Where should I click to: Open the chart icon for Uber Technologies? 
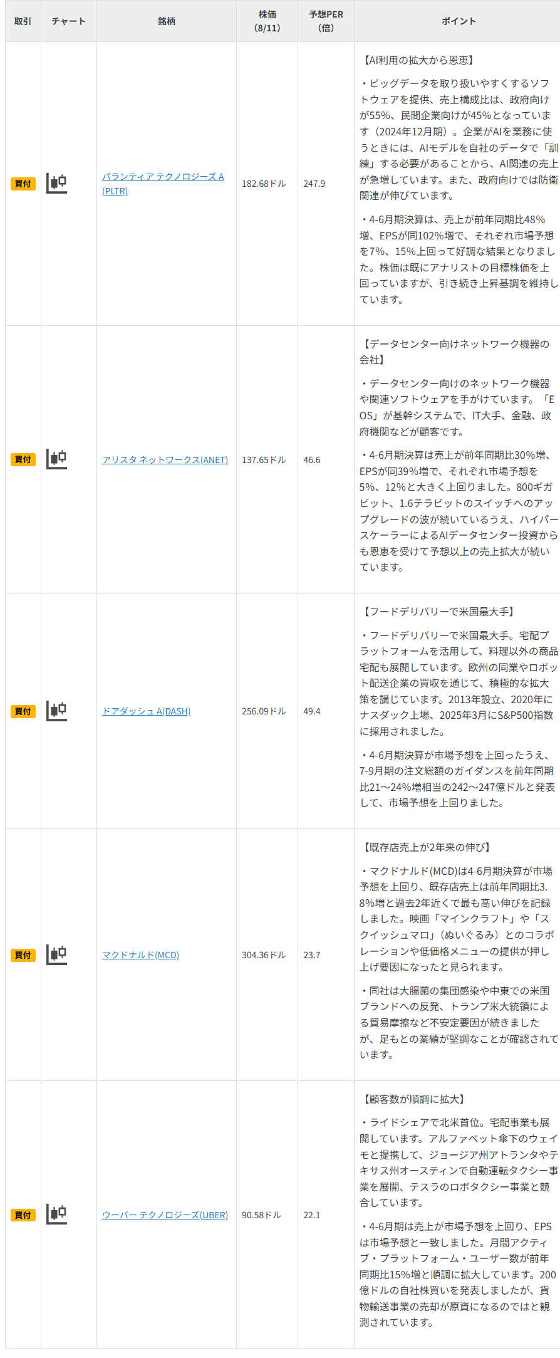pos(57,1214)
